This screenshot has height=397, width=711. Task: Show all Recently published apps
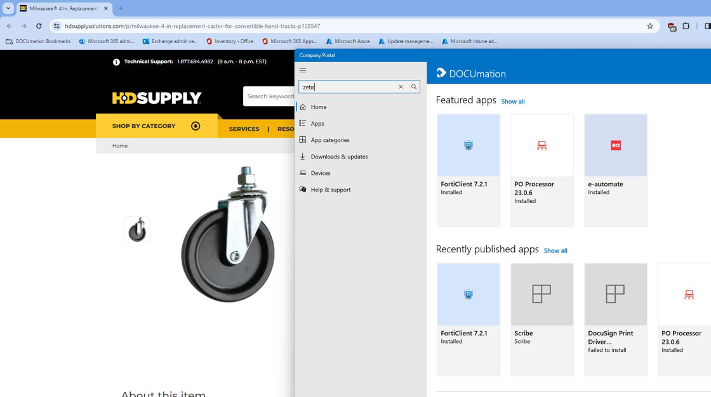(555, 251)
